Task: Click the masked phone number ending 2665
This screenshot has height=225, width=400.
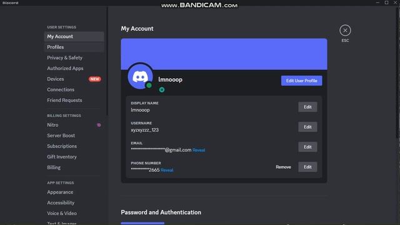Action: tap(145, 170)
